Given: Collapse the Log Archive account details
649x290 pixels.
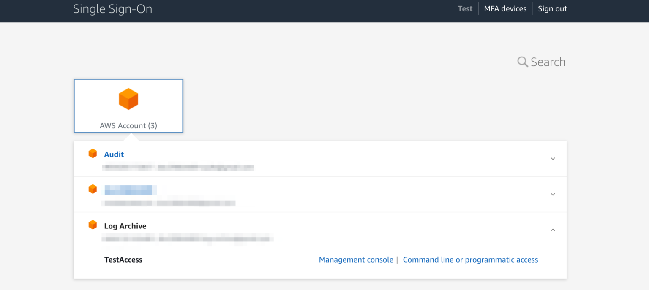Looking at the screenshot, I should 553,230.
